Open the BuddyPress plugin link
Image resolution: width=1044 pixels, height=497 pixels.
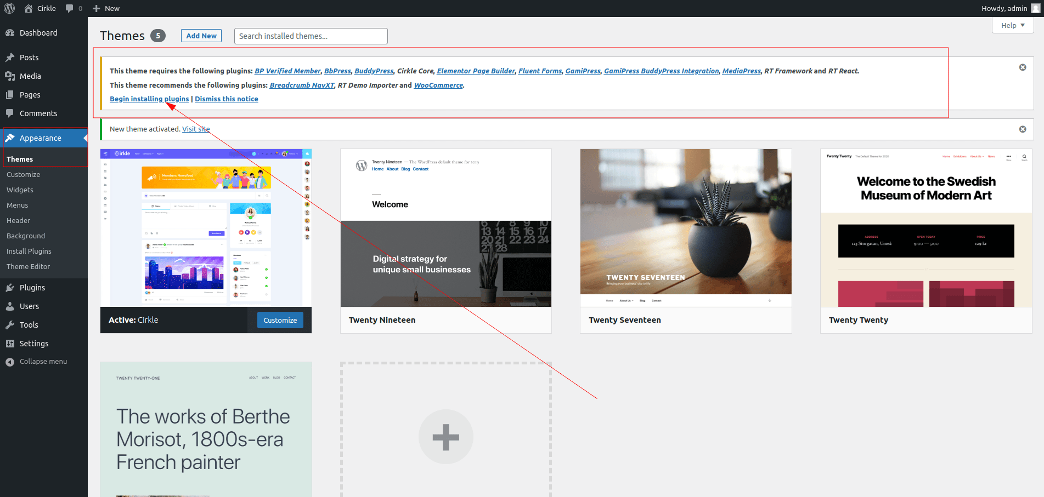point(374,71)
